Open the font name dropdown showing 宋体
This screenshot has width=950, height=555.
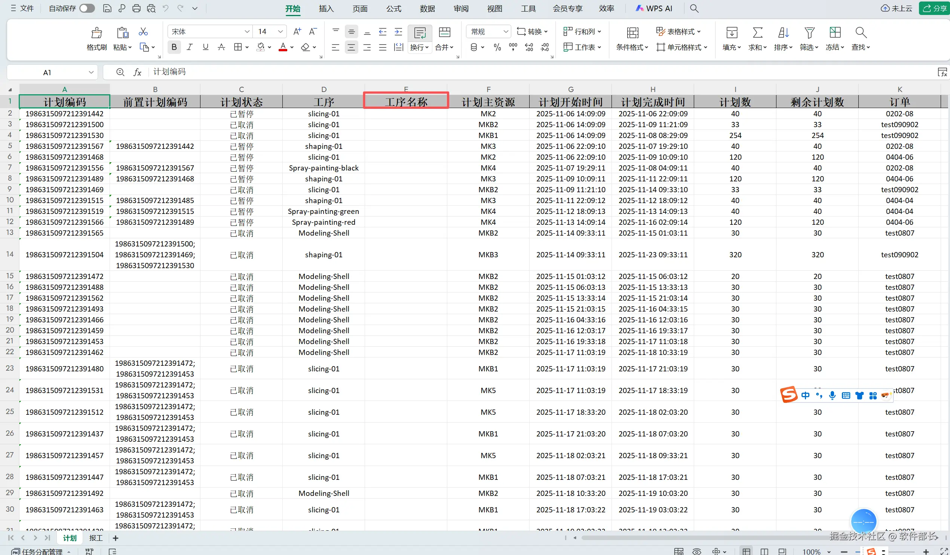247,32
